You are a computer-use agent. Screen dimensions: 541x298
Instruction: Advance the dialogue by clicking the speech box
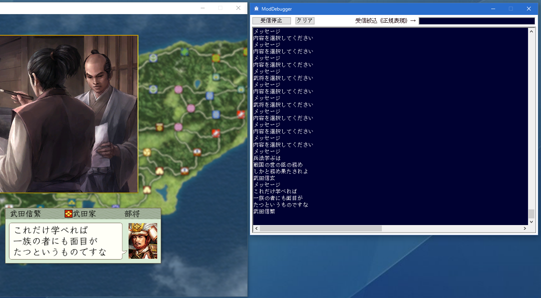[66, 241]
